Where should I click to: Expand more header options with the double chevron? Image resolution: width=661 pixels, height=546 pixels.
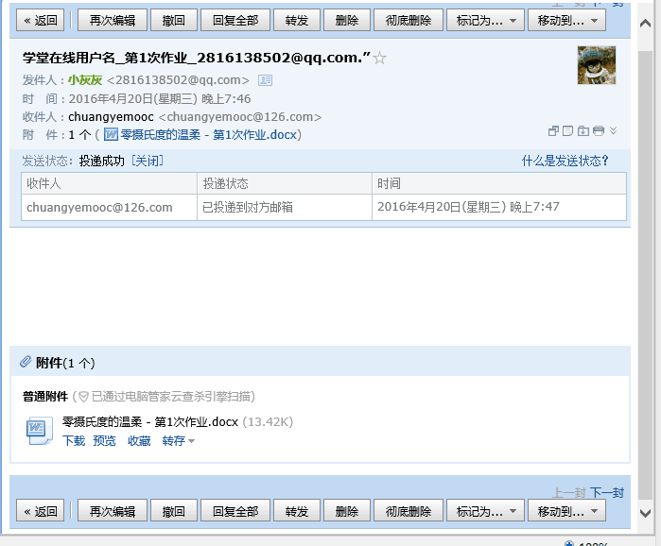(613, 131)
